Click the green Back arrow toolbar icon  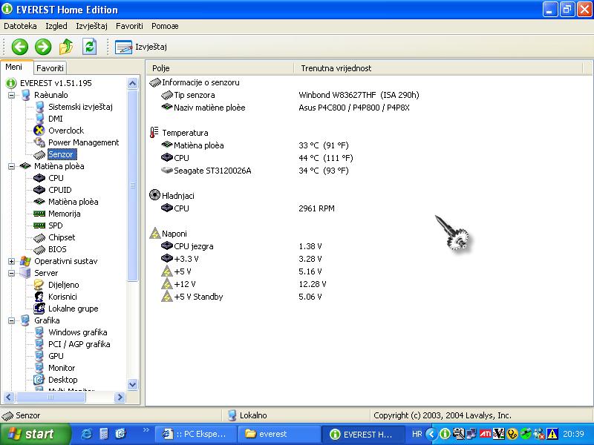tap(19, 47)
